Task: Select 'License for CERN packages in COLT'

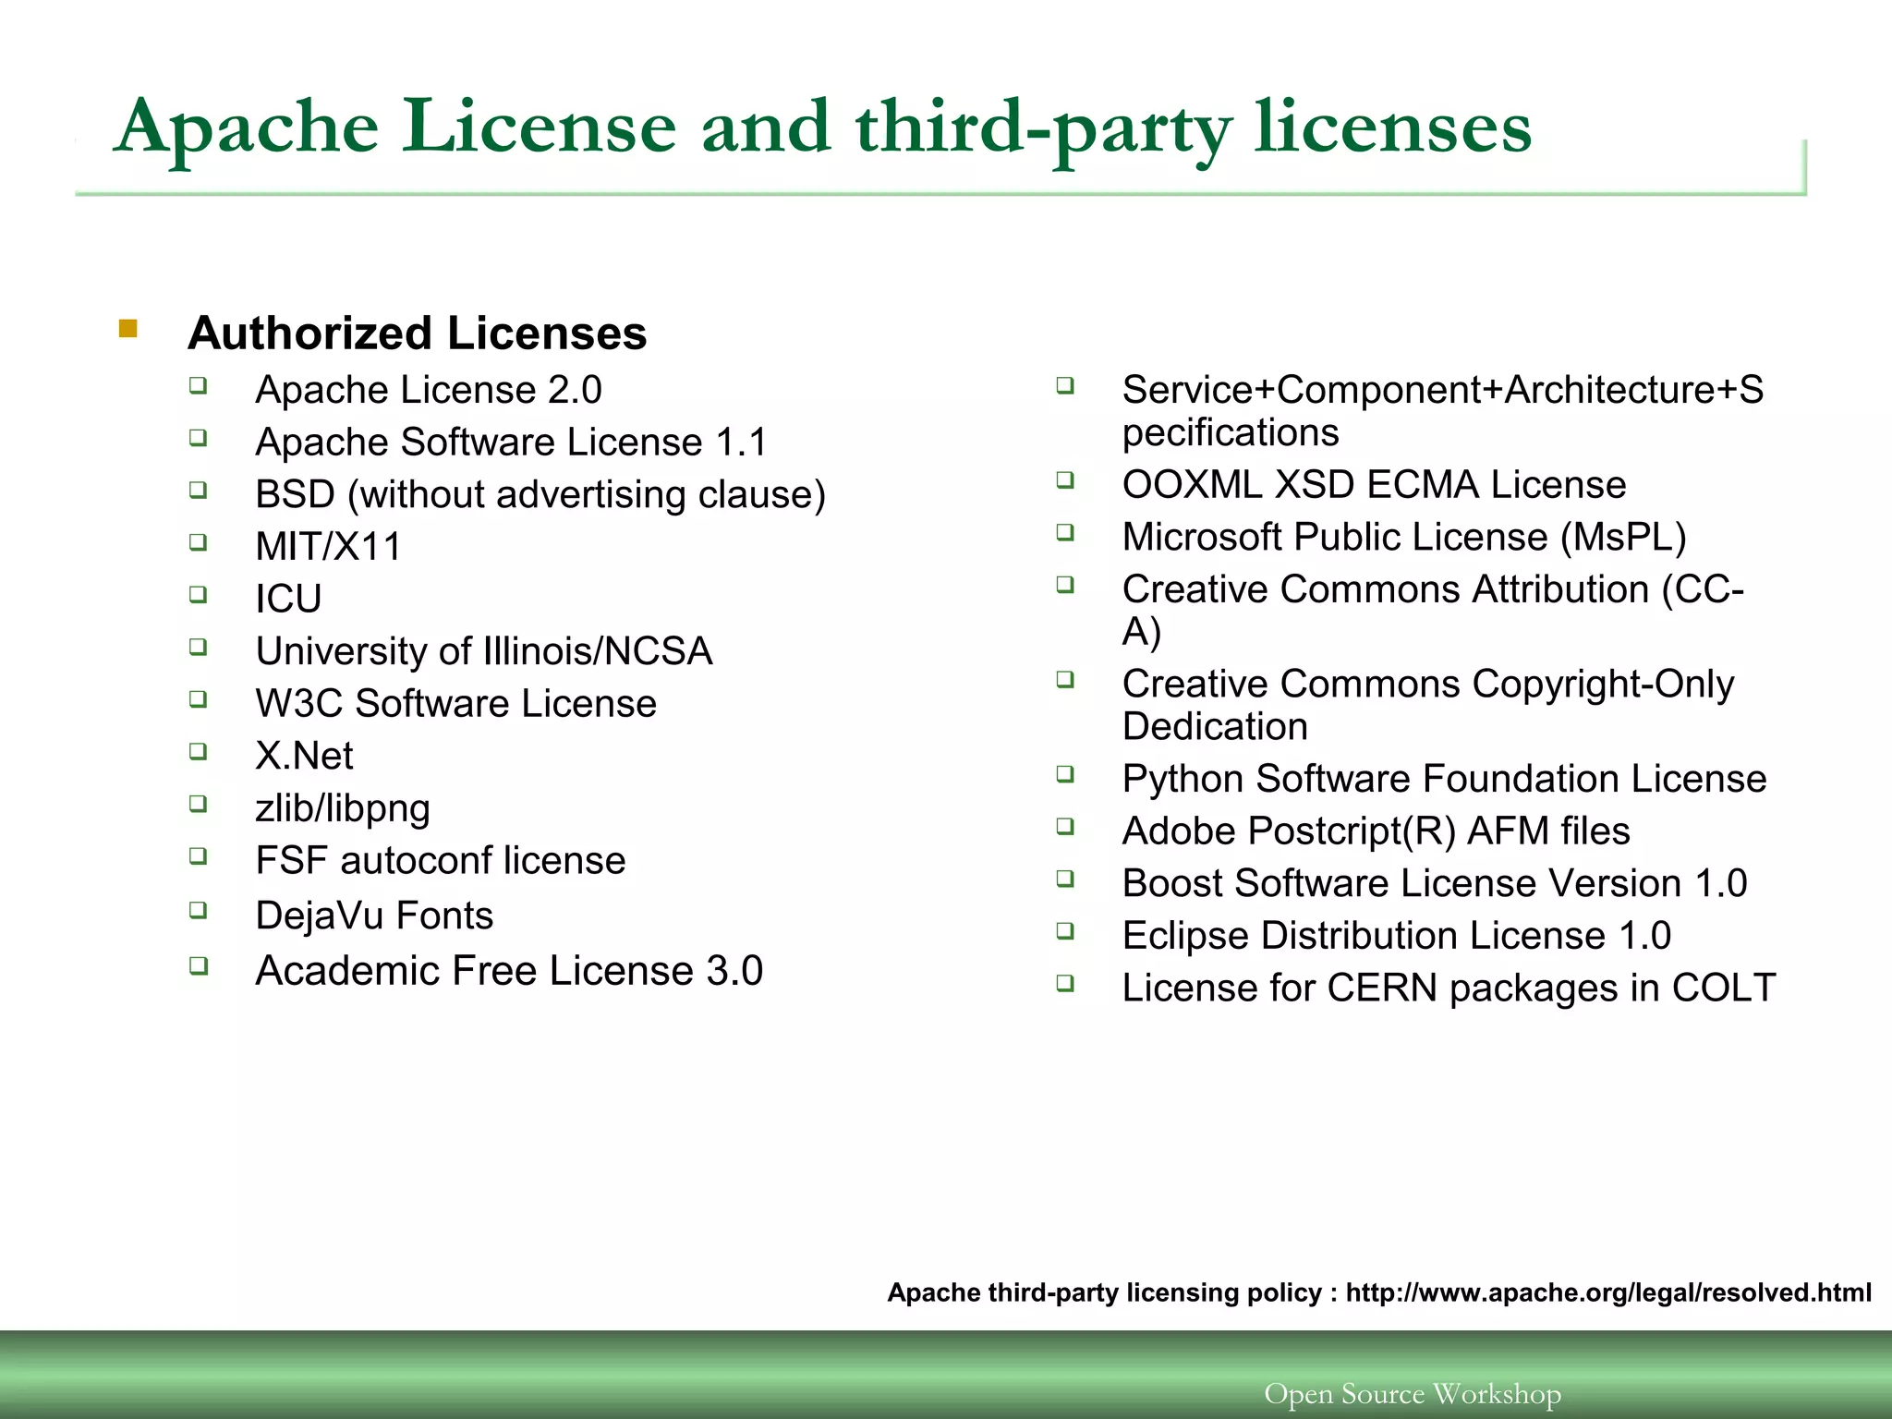Action: point(1449,988)
